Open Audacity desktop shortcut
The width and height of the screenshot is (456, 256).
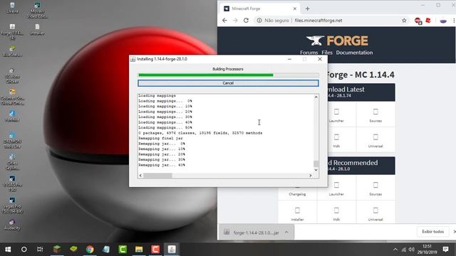12,225
